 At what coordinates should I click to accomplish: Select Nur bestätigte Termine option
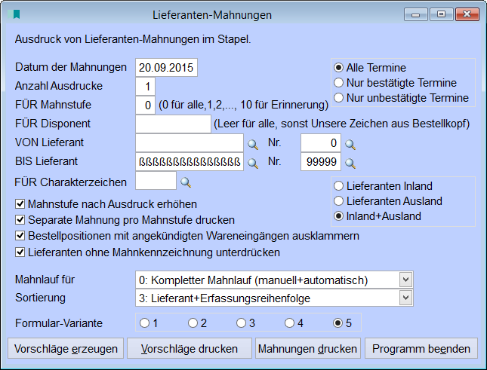pyautogui.click(x=339, y=83)
